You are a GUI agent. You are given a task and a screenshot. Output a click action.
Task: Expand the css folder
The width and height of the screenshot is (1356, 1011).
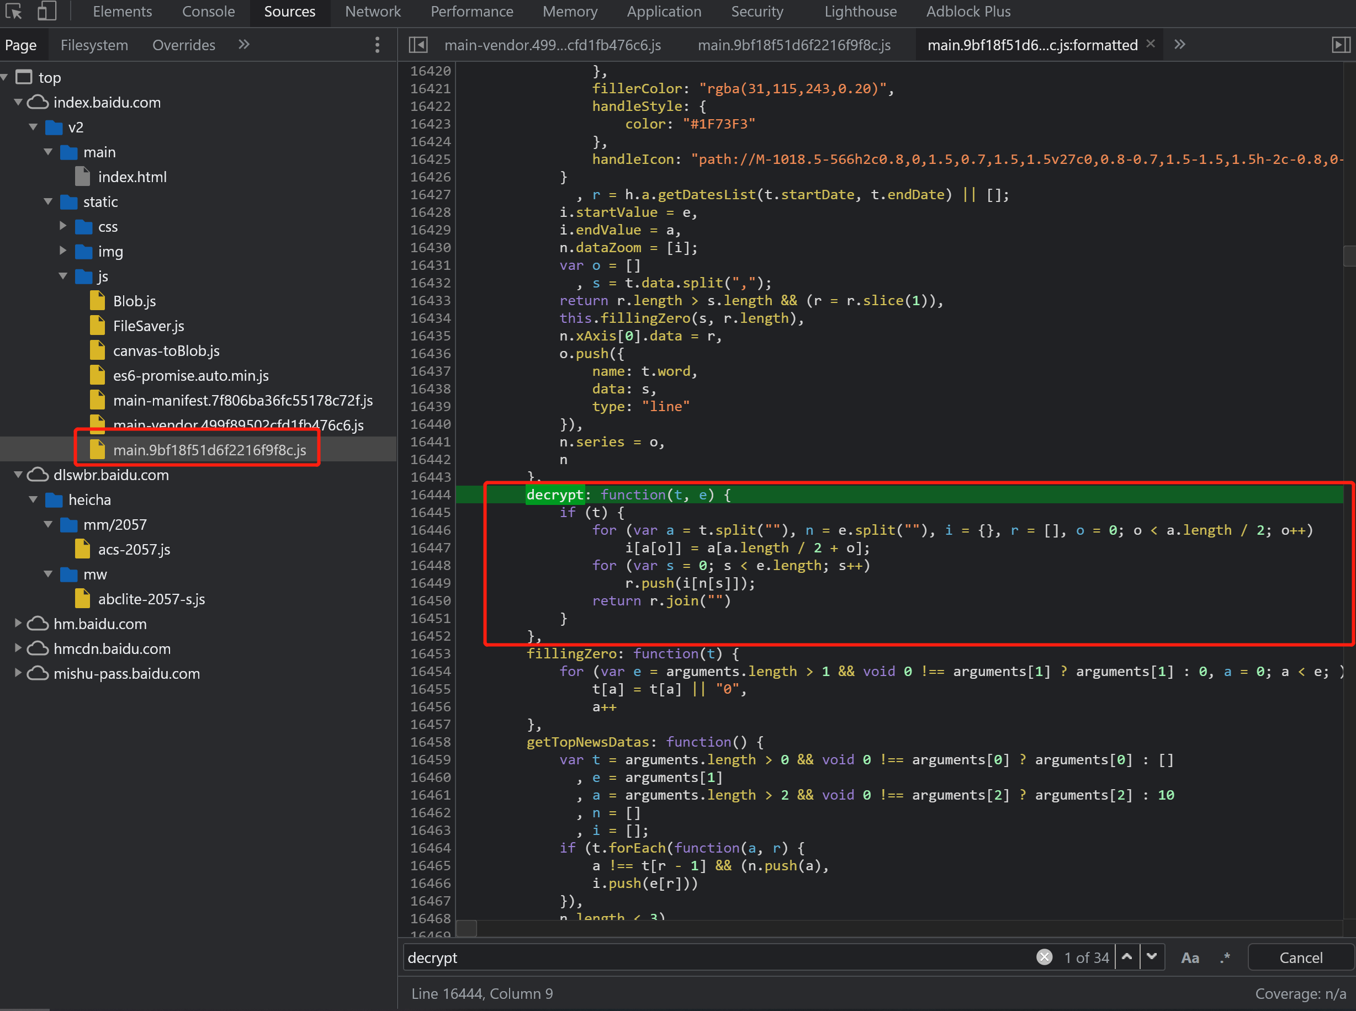pos(63,226)
